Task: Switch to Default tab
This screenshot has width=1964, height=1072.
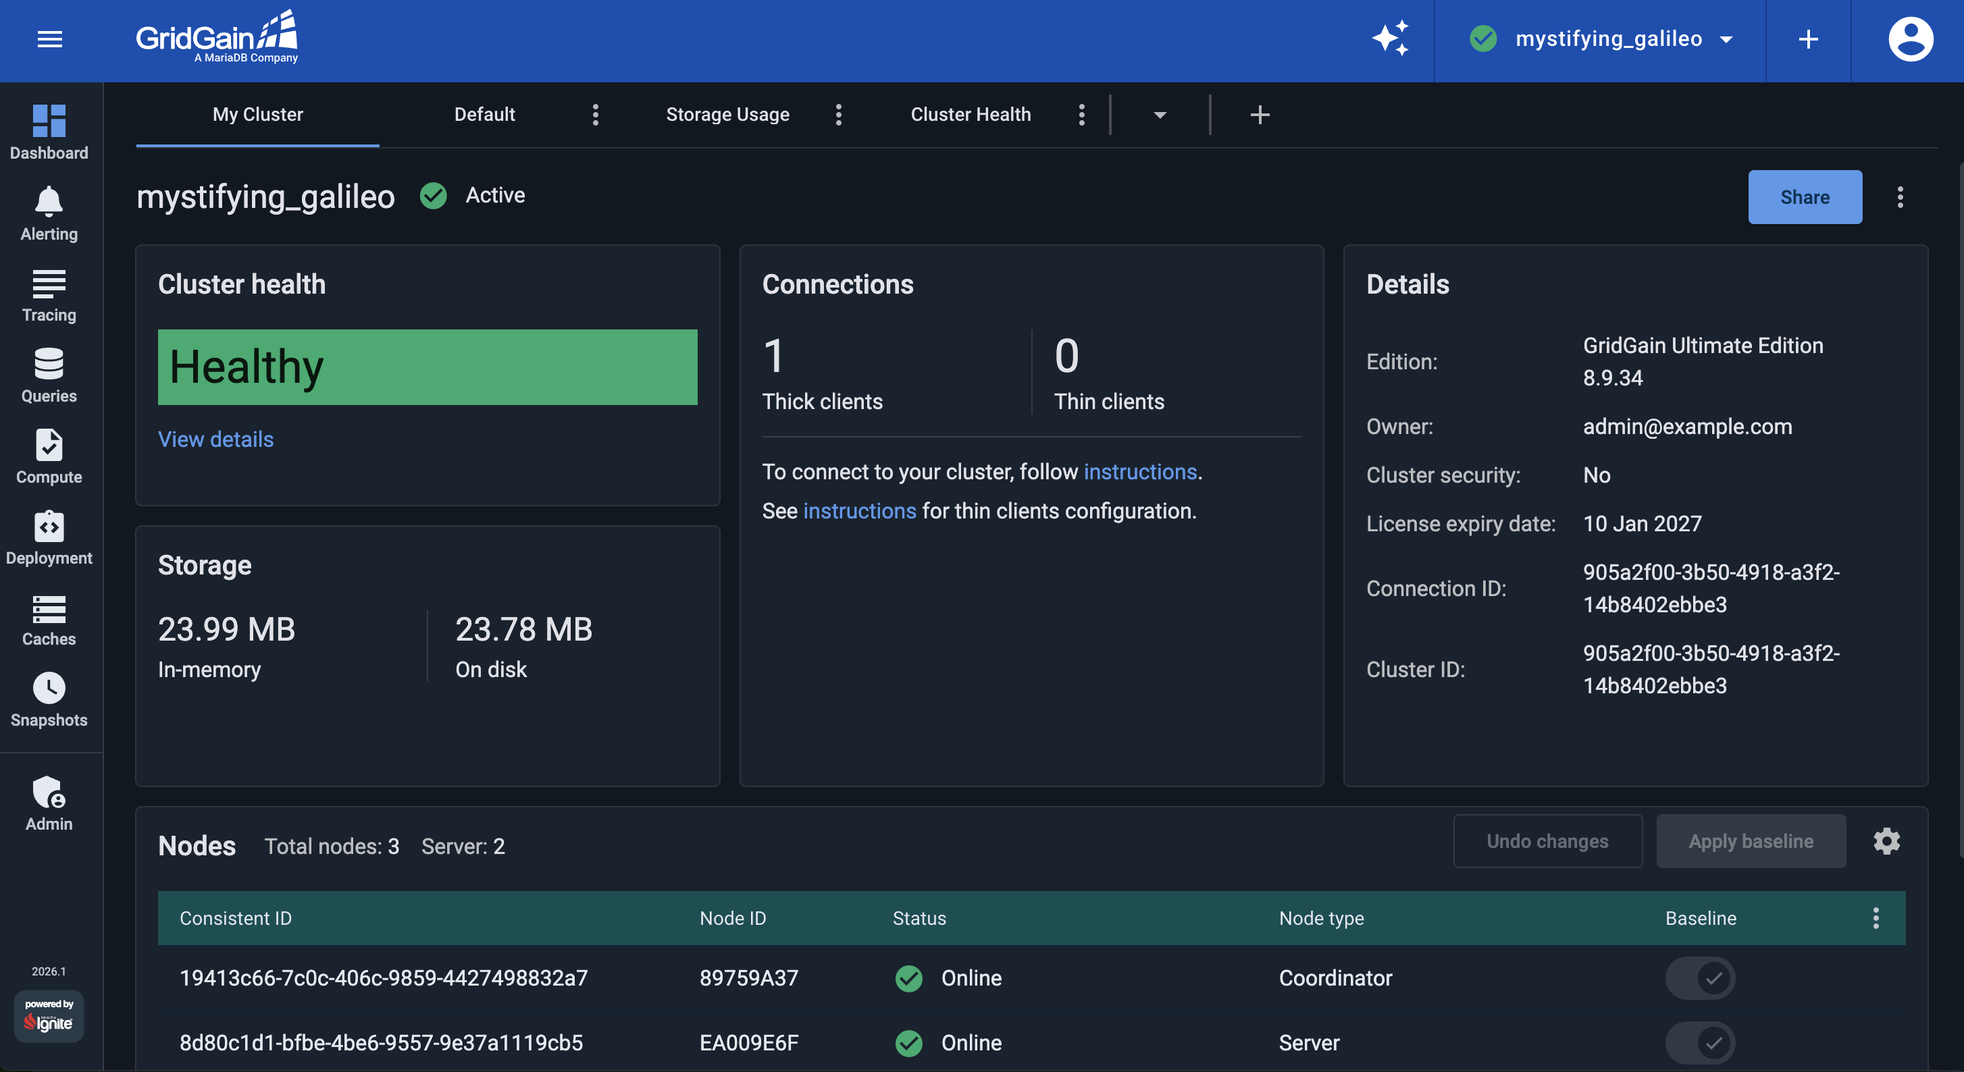Action: [x=484, y=114]
